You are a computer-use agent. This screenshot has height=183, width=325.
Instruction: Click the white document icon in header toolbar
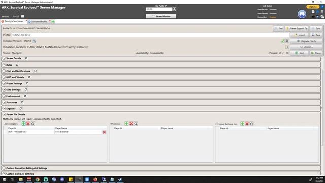pyautogui.click(x=313, y=12)
